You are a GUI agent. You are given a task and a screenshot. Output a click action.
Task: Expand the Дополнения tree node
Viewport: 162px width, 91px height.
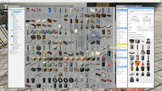coord(10,52)
